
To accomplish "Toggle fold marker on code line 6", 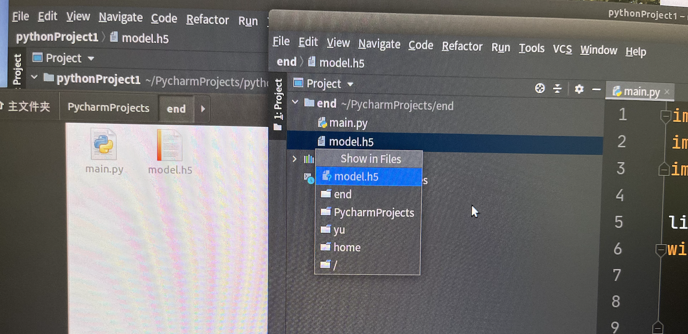I will click(660, 250).
